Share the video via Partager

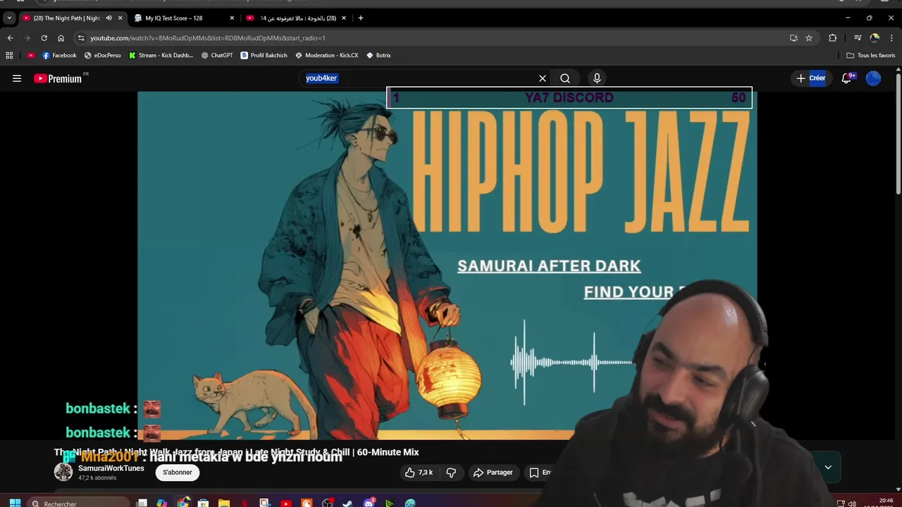[x=493, y=472]
